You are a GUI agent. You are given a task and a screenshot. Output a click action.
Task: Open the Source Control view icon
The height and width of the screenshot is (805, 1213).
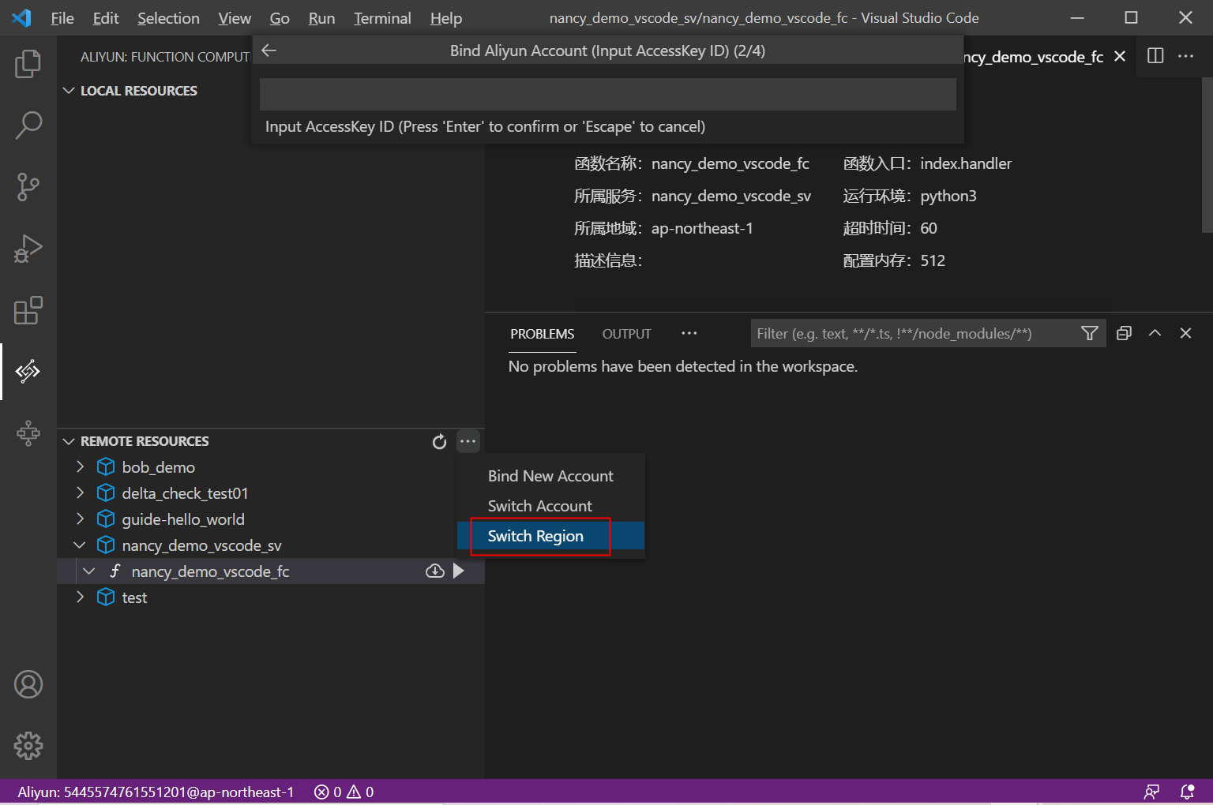pos(28,187)
